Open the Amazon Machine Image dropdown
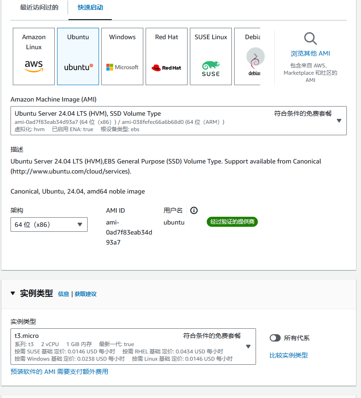The image size is (361, 398). click(178, 121)
